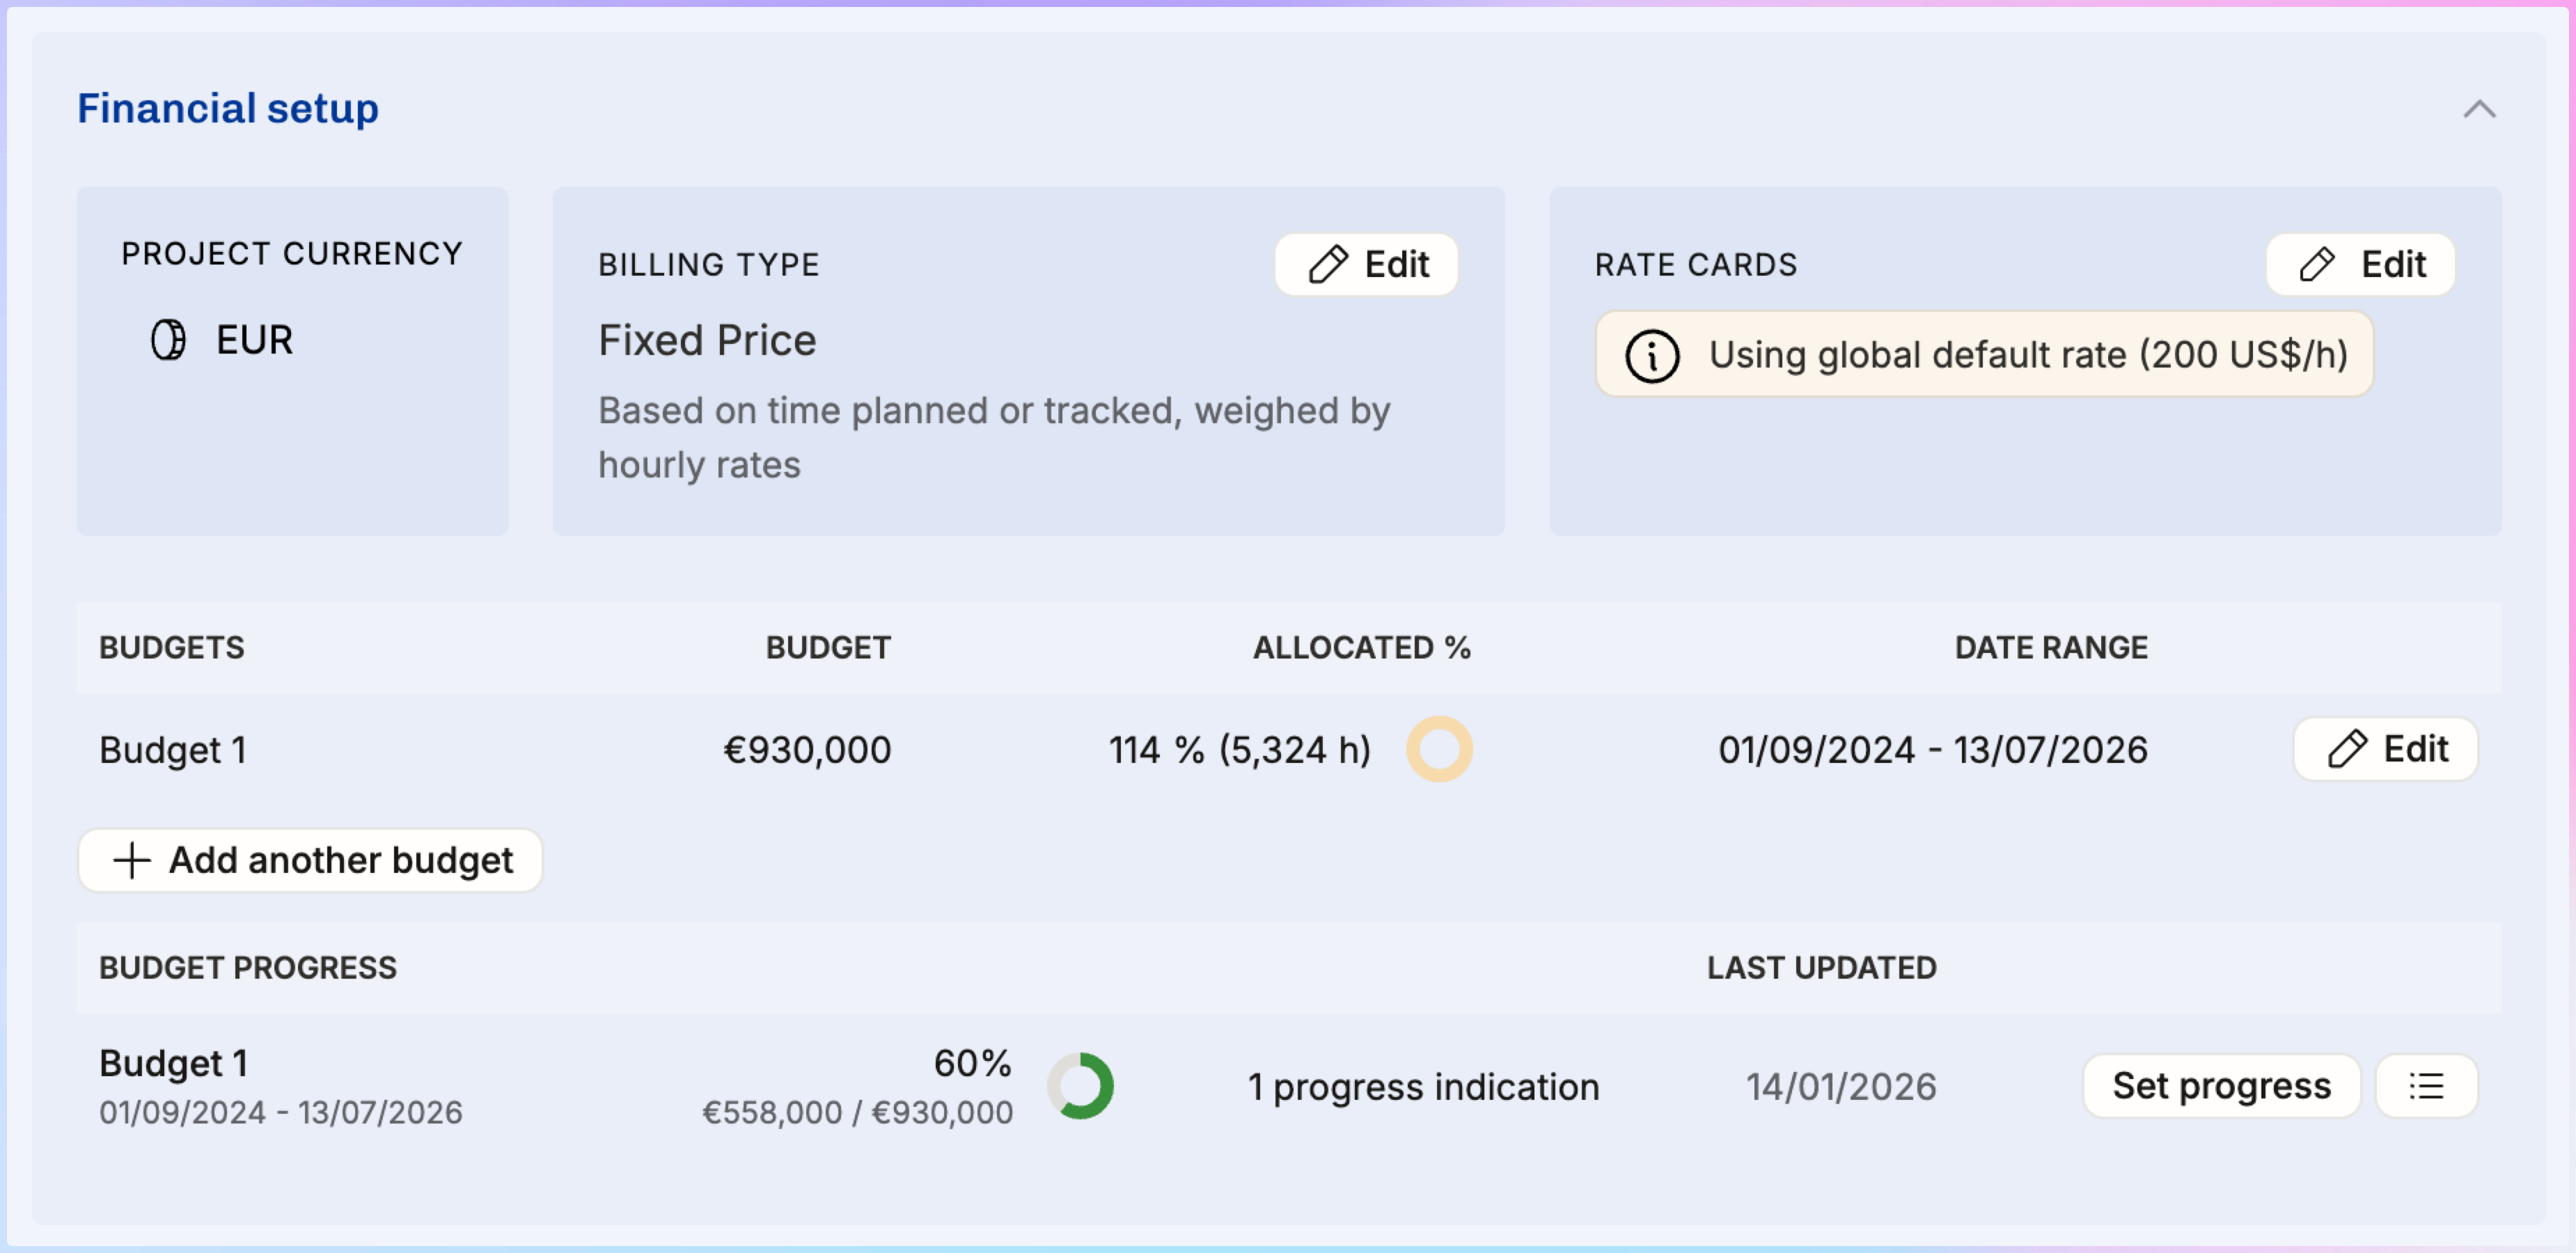Viewport: 2576px width, 1253px height.
Task: Click the plus icon to add budget
Action: pyautogui.click(x=132, y=860)
